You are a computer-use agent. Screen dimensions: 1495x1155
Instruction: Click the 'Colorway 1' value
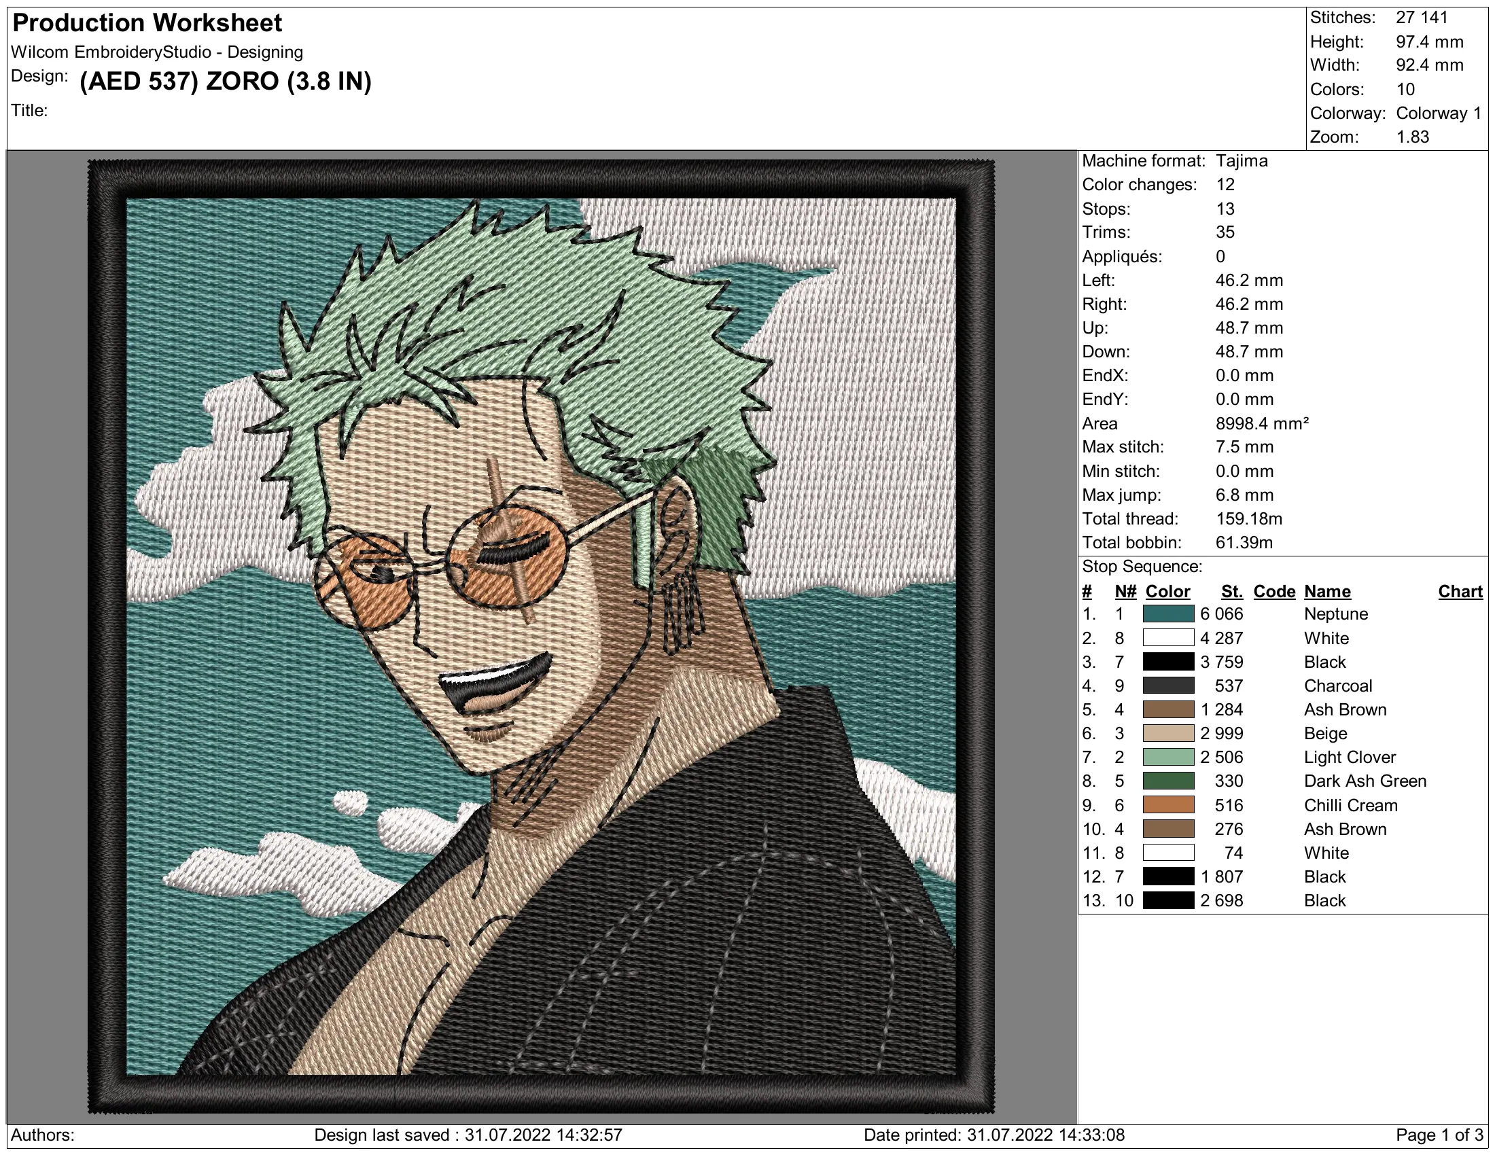pyautogui.click(x=1439, y=113)
